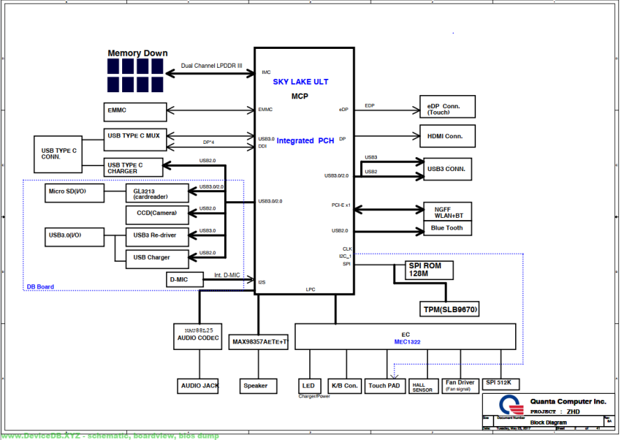Select the Block Diagram title field
Viewport: 624px width, 440px height.
tap(549, 423)
